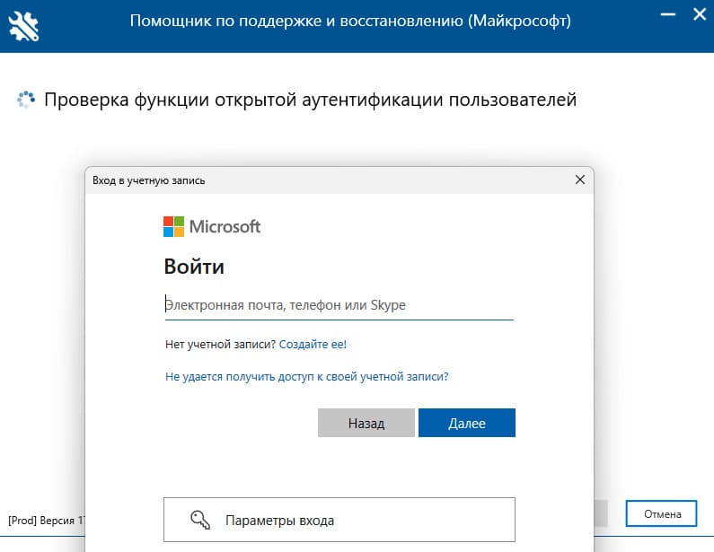The height and width of the screenshot is (552, 714).
Task: Open the "Не удается получить доступ" link
Action: point(306,376)
